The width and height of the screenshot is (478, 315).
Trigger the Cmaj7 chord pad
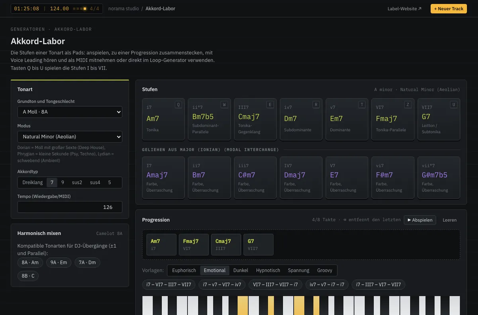(255, 119)
